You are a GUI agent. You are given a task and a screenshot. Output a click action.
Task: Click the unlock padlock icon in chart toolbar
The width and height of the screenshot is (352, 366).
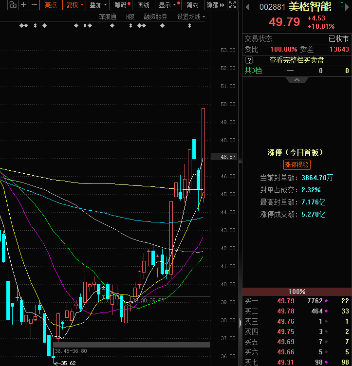(x=13, y=5)
